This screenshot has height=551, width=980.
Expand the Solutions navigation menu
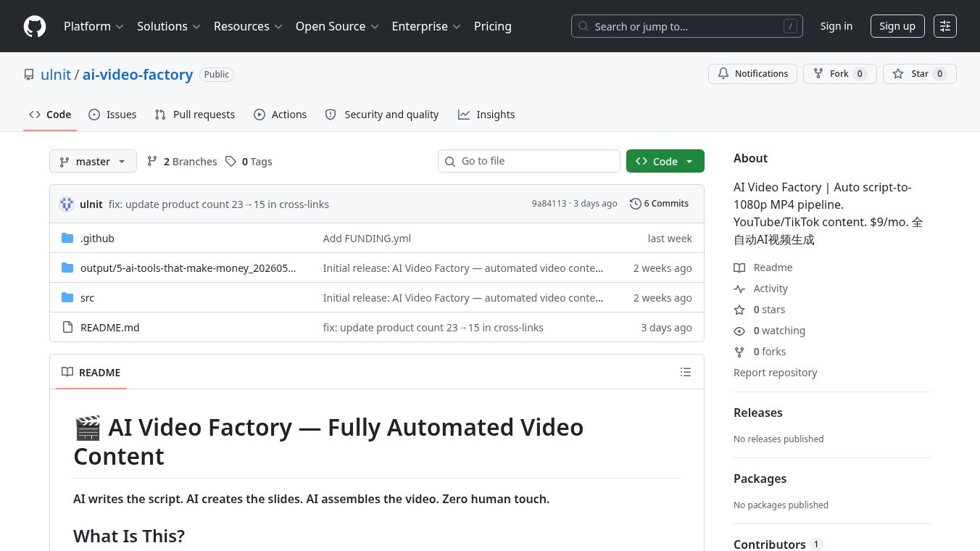point(168,26)
